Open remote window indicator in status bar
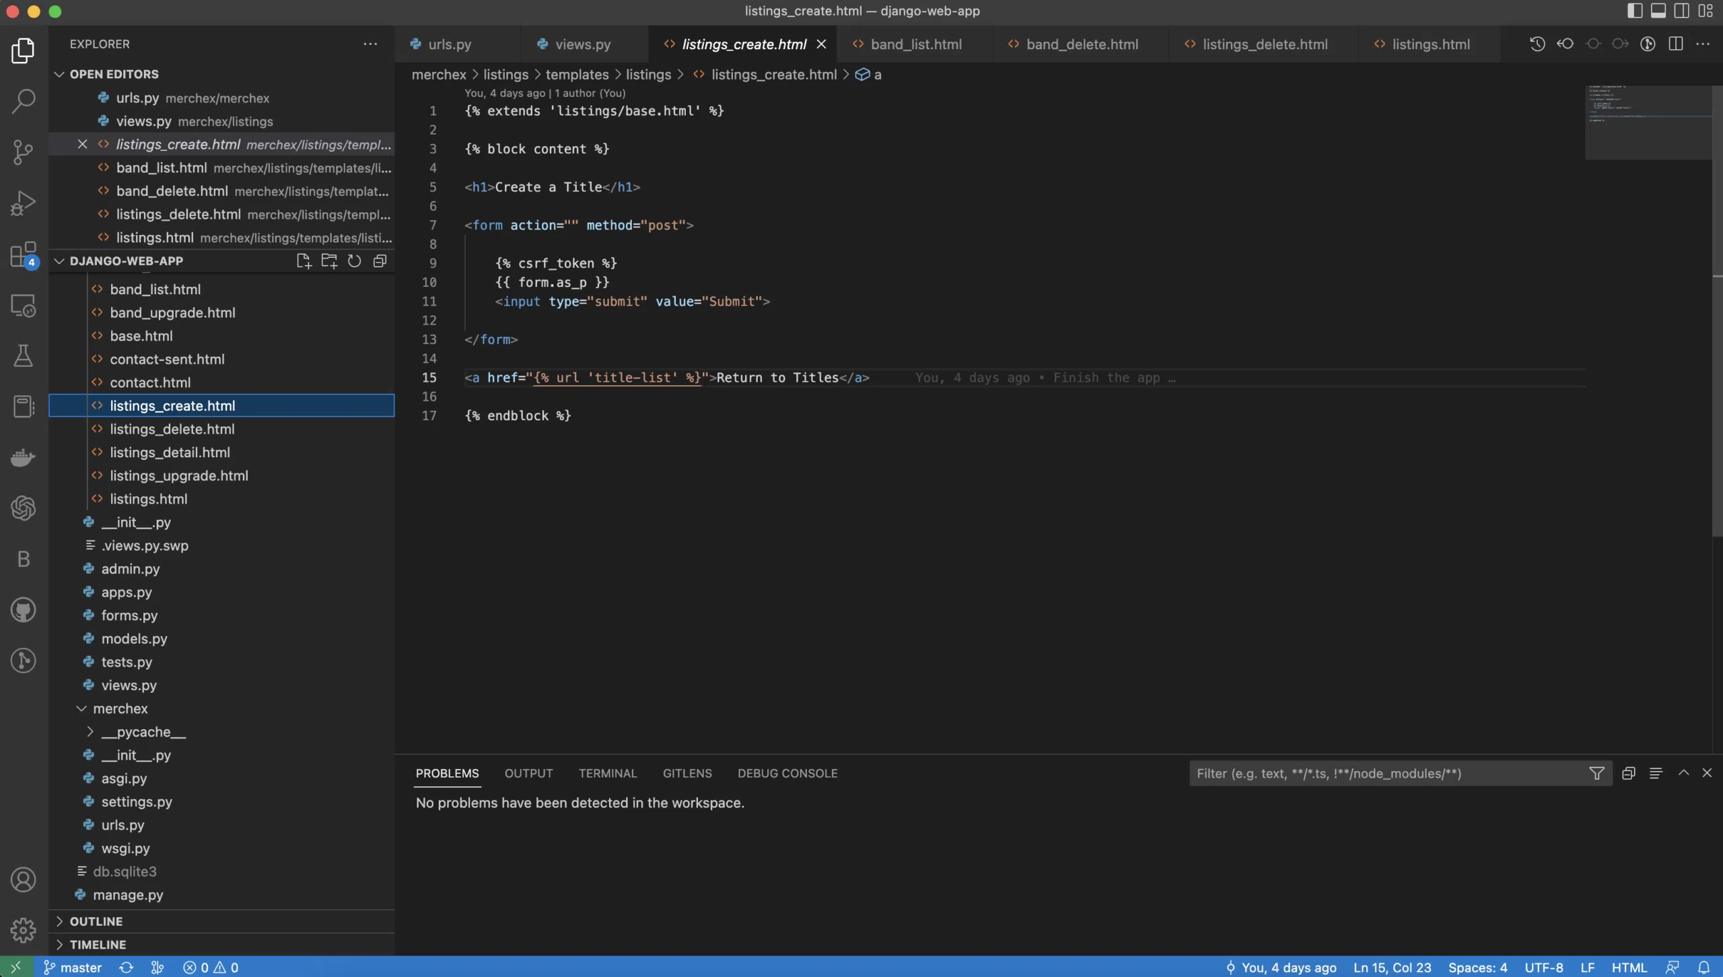Image resolution: width=1723 pixels, height=977 pixels. click(x=15, y=968)
